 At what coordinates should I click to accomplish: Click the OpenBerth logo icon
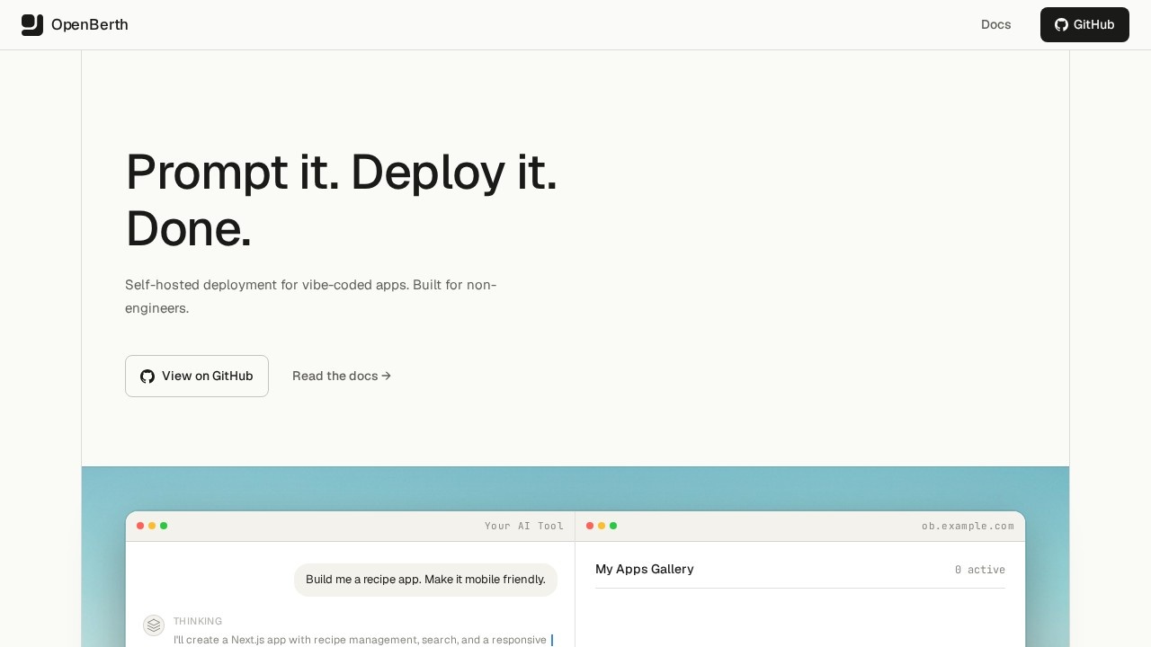click(x=32, y=25)
